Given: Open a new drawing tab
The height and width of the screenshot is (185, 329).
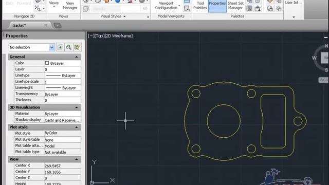Looking at the screenshot, I should click(x=57, y=26).
